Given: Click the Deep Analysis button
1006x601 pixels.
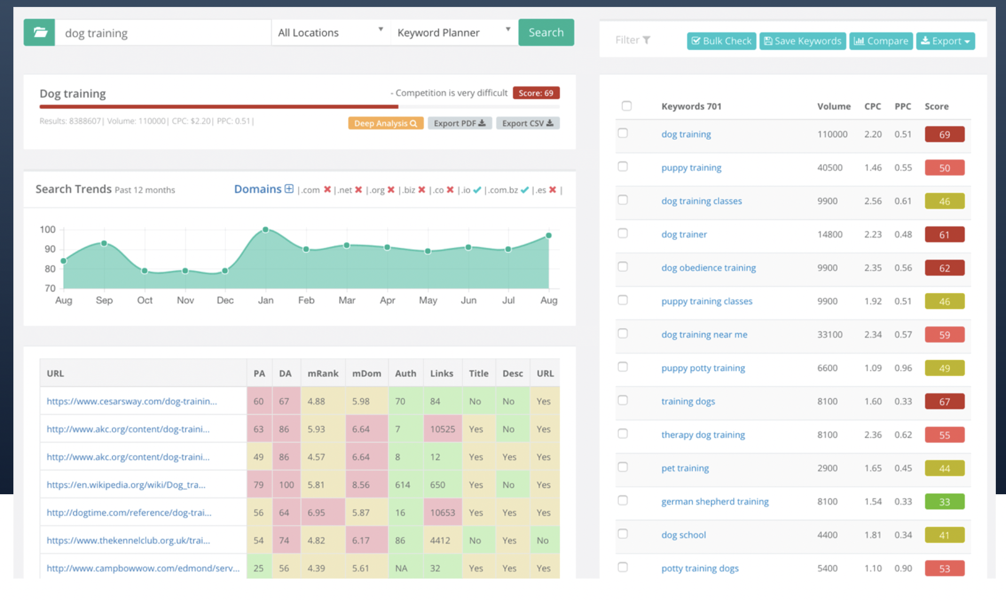Looking at the screenshot, I should (x=386, y=123).
